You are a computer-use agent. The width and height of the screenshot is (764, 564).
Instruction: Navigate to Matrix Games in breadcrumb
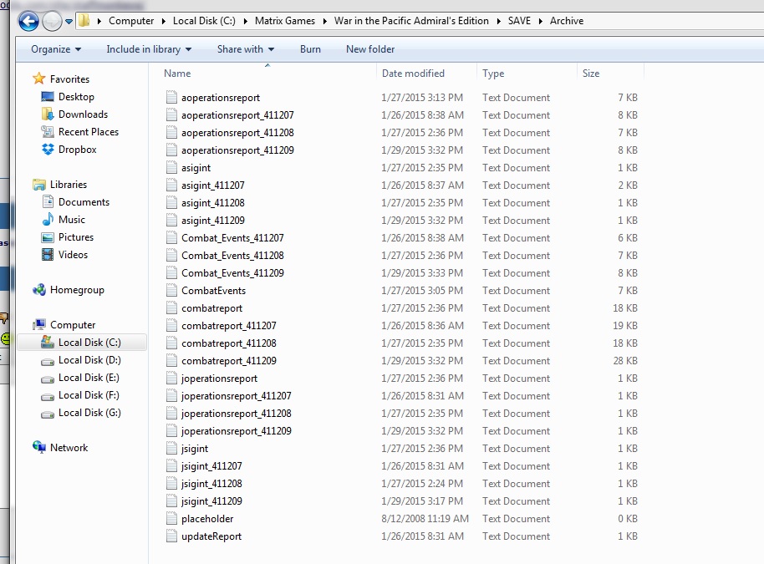[284, 21]
